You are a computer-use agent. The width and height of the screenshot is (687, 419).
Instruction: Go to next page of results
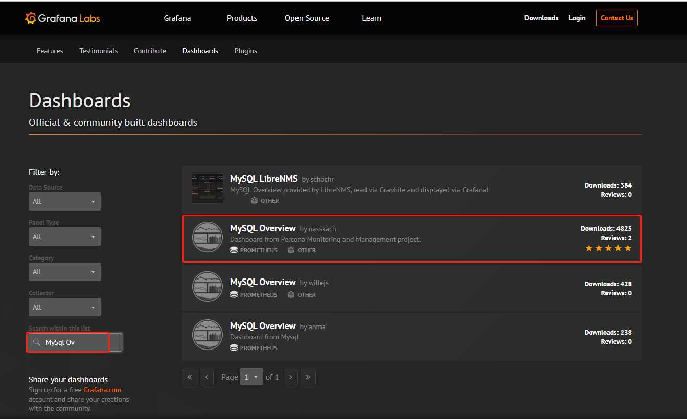click(x=291, y=377)
